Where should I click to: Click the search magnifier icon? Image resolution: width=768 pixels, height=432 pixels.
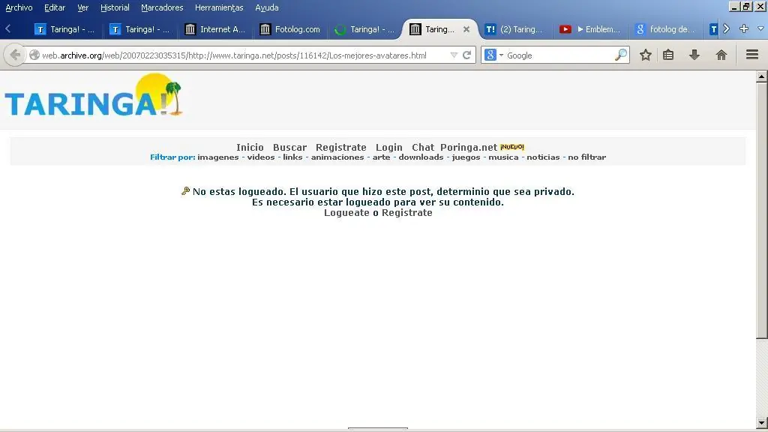[x=621, y=55]
